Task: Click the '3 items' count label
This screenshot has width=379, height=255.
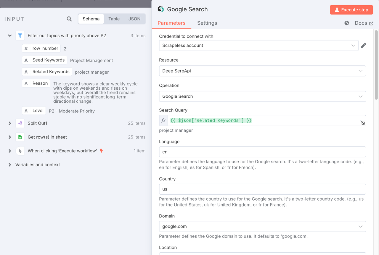Action: point(138,35)
